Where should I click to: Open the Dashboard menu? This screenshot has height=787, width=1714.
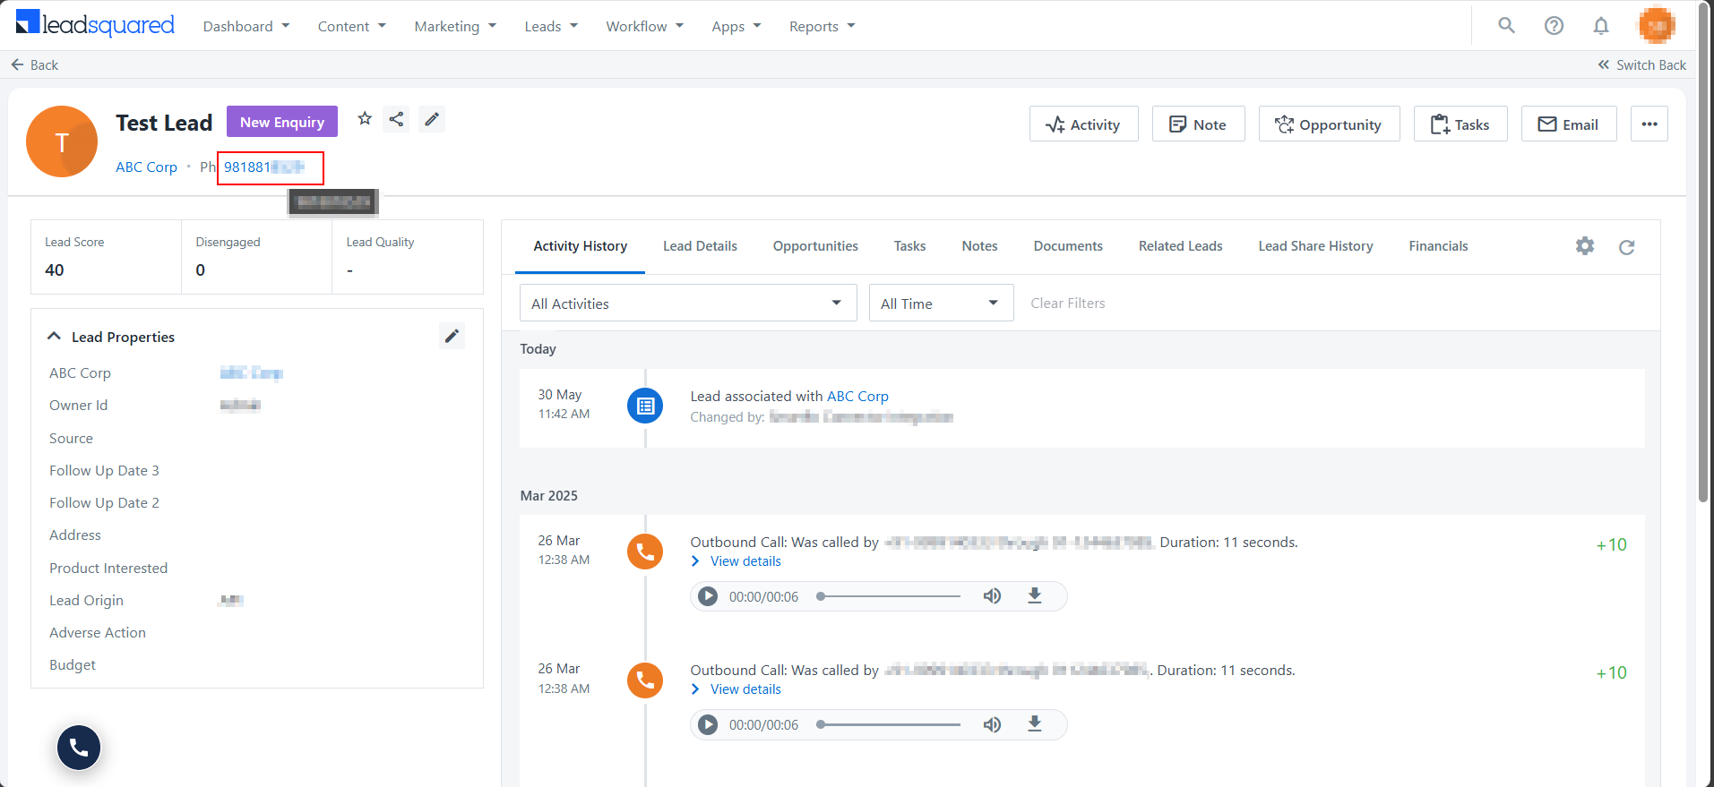click(x=246, y=26)
